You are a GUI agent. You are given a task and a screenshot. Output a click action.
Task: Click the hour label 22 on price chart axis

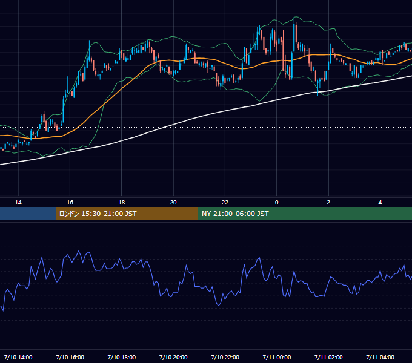pos(225,203)
